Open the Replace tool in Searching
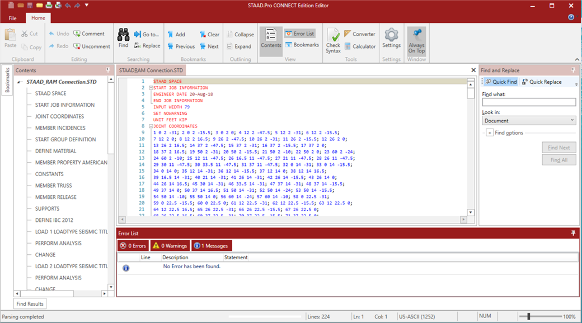Image resolution: width=582 pixels, height=323 pixels. pyautogui.click(x=147, y=46)
